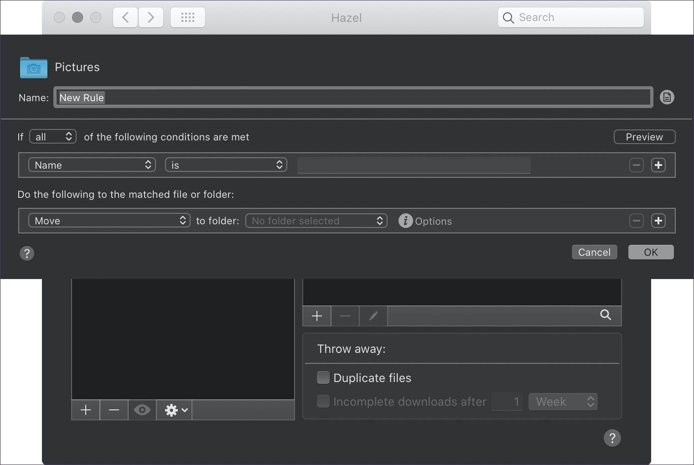This screenshot has width=694, height=465.
Task: Toggle the eye preview button under folder list
Action: 142,410
